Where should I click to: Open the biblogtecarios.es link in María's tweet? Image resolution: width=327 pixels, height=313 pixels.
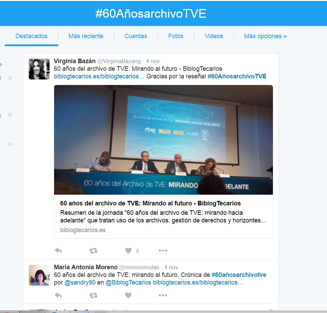click(x=198, y=282)
